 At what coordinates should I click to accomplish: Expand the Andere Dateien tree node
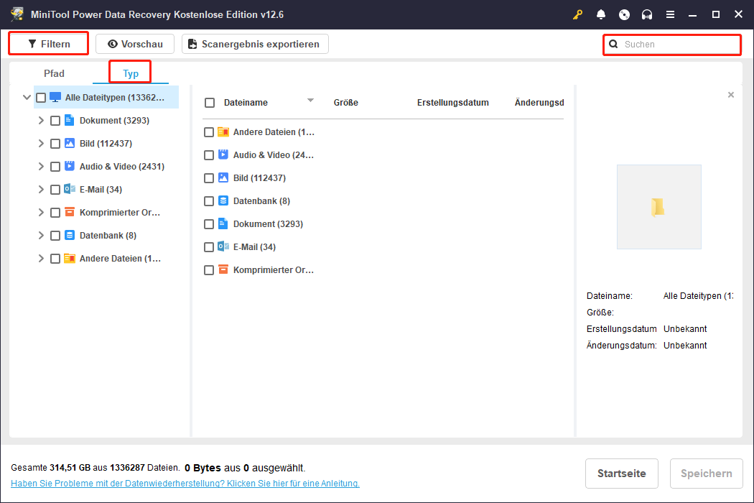point(41,259)
